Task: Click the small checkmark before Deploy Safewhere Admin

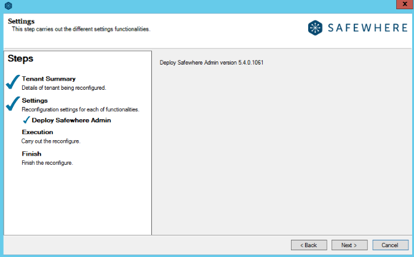Action: point(26,121)
